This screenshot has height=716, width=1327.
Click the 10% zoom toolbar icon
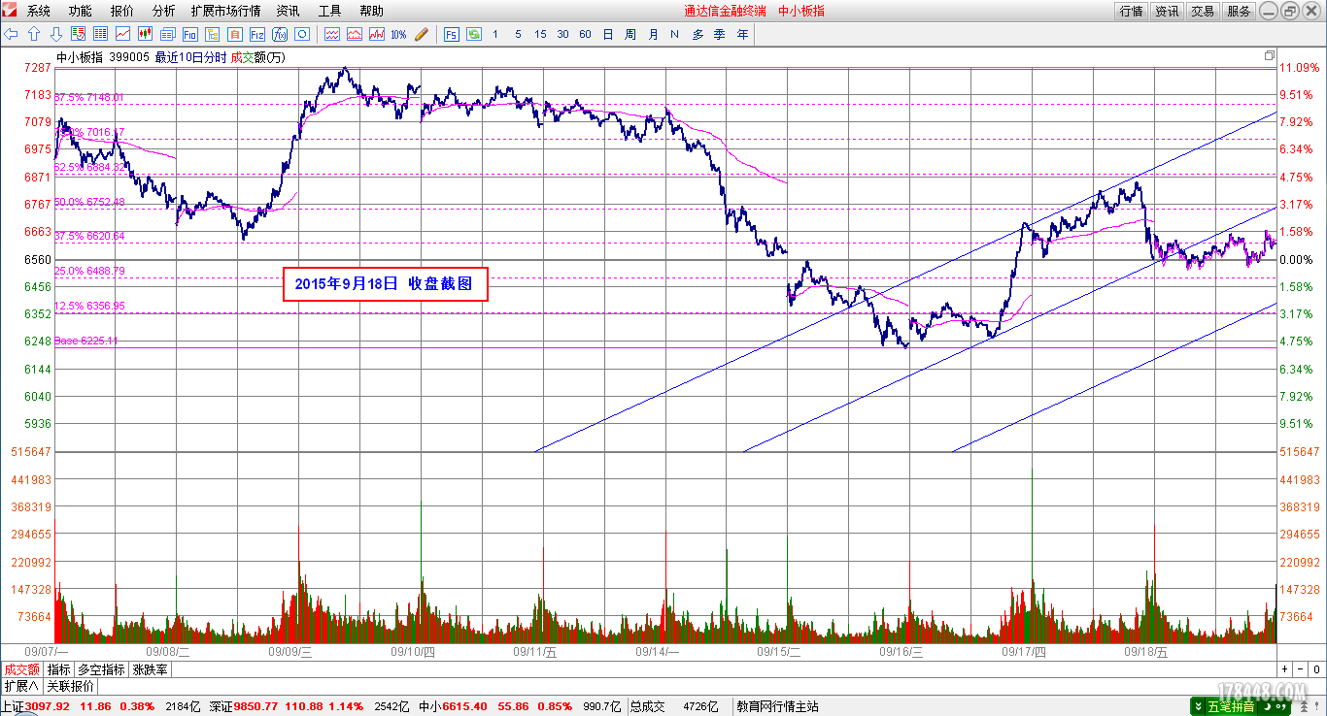[x=398, y=34]
